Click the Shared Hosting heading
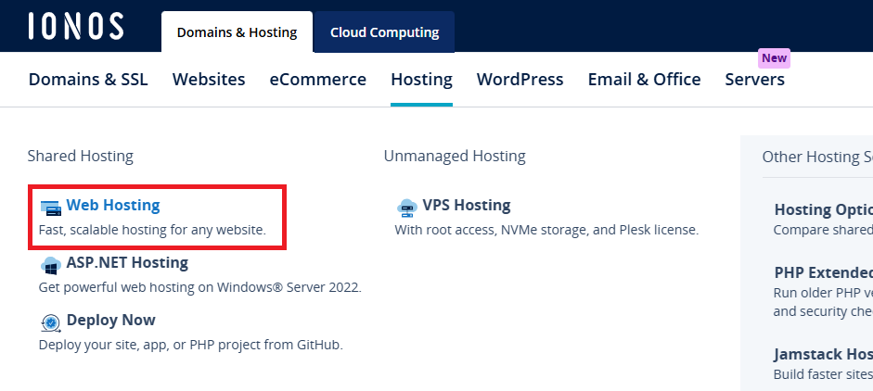Viewport: 873px width, 391px height. (80, 157)
